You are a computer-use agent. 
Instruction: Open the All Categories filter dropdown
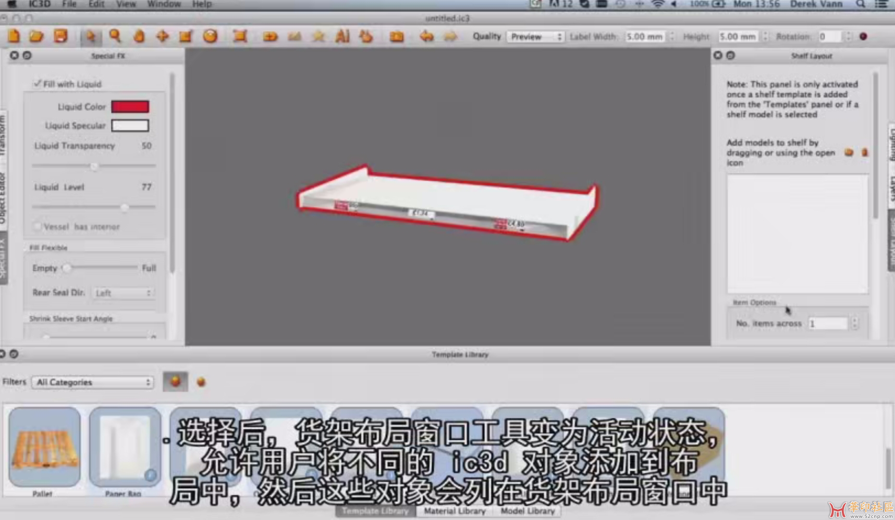(93, 382)
